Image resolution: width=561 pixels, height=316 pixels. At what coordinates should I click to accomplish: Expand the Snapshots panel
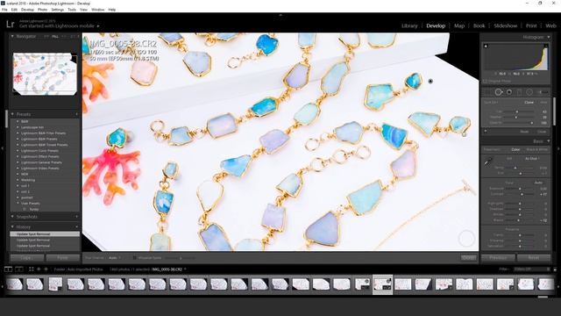[x=12, y=217]
